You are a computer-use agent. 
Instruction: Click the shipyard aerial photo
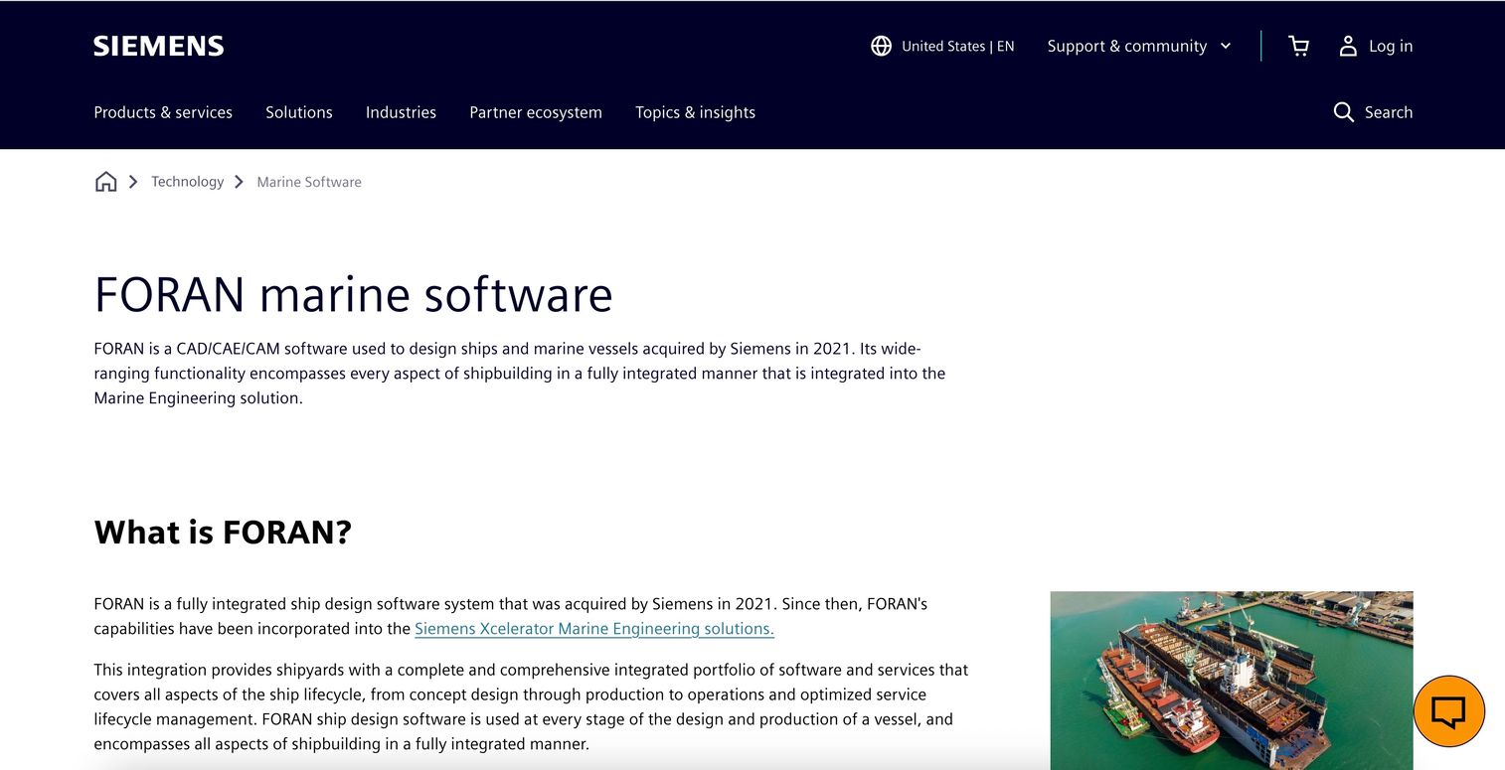[1232, 681]
